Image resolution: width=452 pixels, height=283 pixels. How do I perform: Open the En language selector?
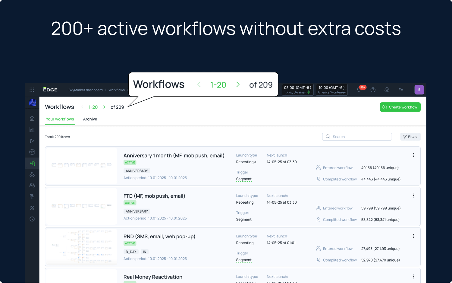(401, 90)
